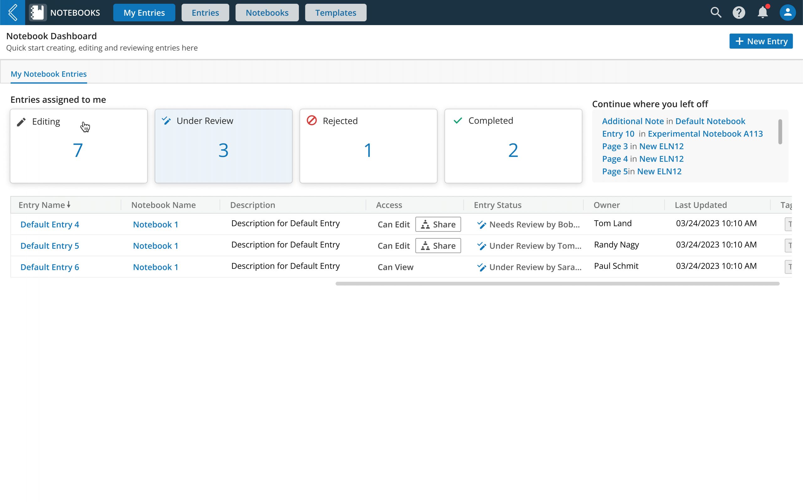Click review icon beside Needs Review by Bob
The width and height of the screenshot is (803, 502).
pos(481,225)
